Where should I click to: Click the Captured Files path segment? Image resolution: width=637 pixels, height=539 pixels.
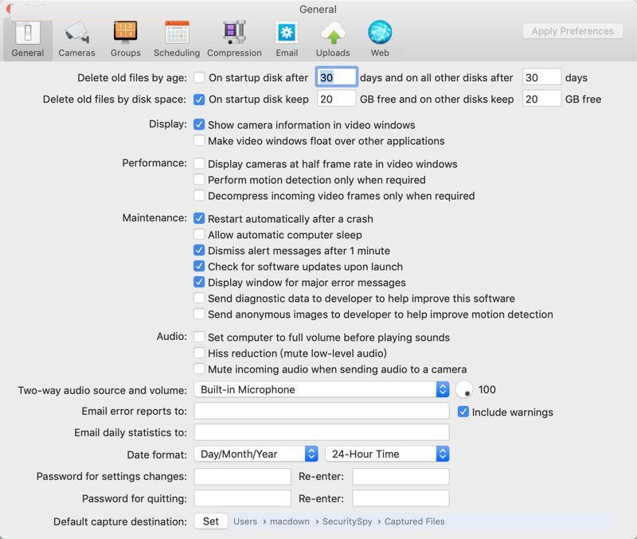pyautogui.click(x=415, y=521)
